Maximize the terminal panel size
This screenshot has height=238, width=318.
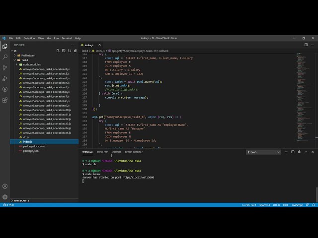click(x=306, y=152)
